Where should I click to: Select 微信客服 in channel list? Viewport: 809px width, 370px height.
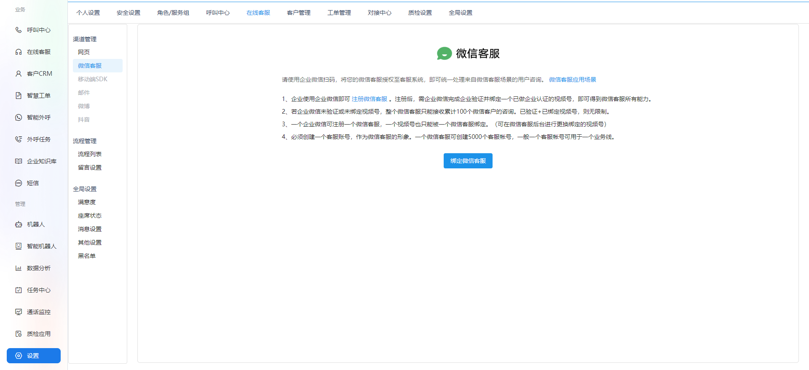click(98, 66)
